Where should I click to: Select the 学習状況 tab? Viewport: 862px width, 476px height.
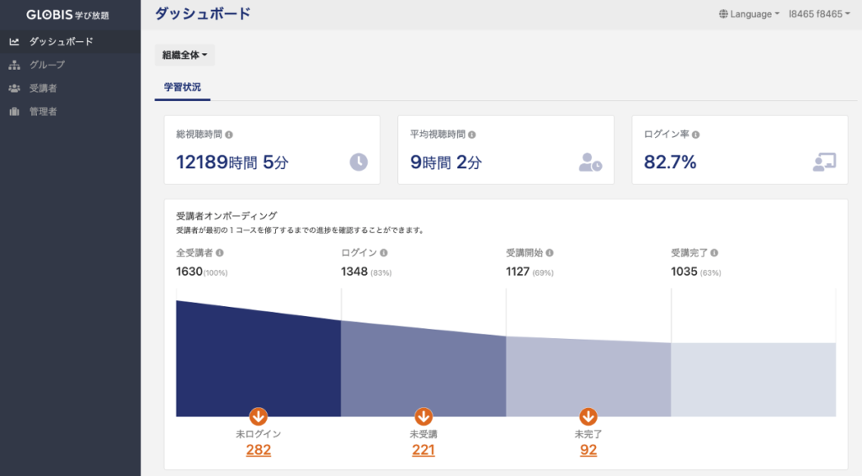pos(182,87)
